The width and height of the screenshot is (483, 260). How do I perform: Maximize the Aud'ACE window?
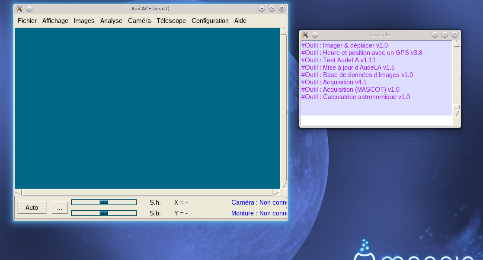(272, 9)
